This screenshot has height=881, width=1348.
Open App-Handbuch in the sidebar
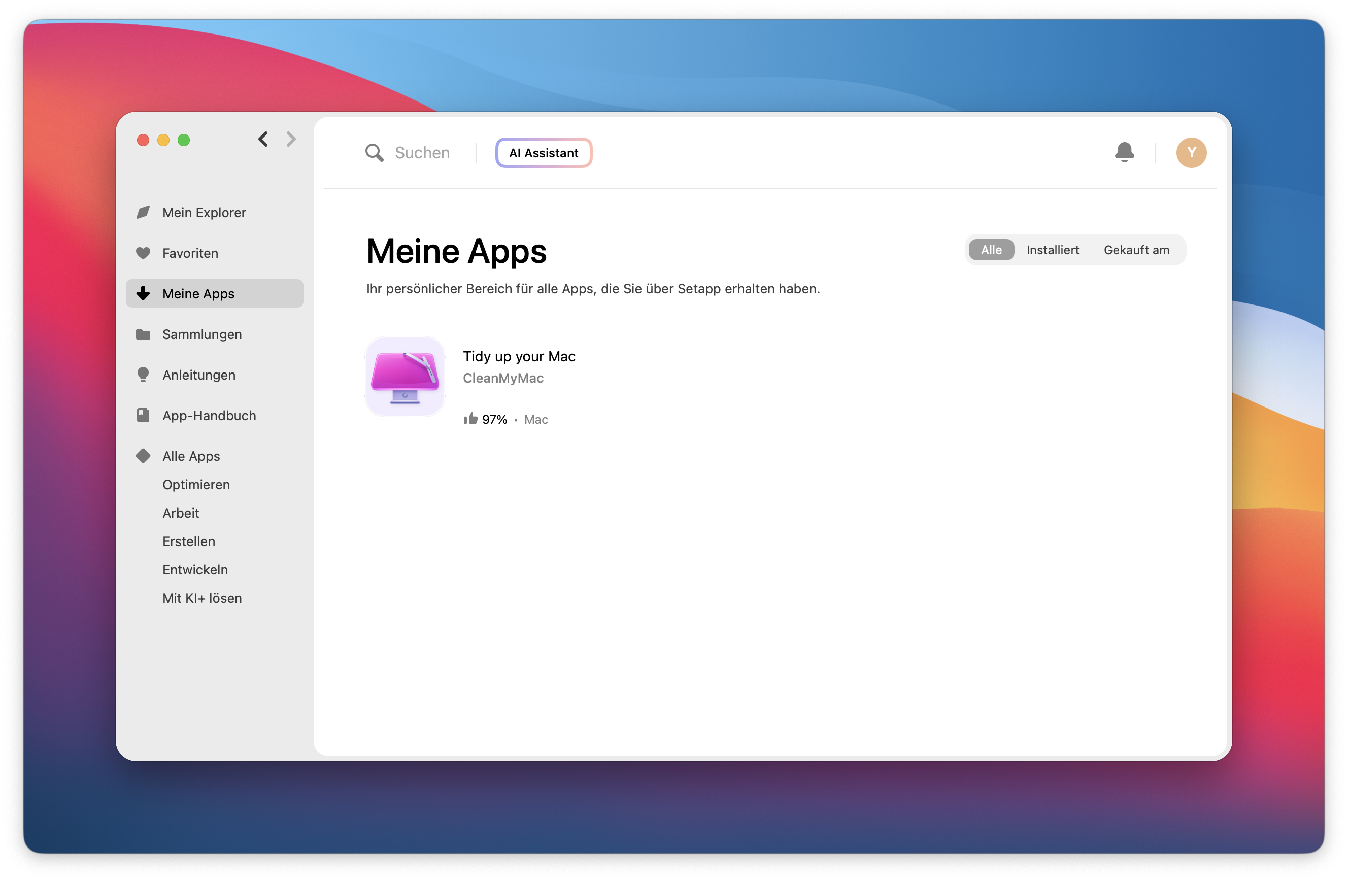coord(215,416)
